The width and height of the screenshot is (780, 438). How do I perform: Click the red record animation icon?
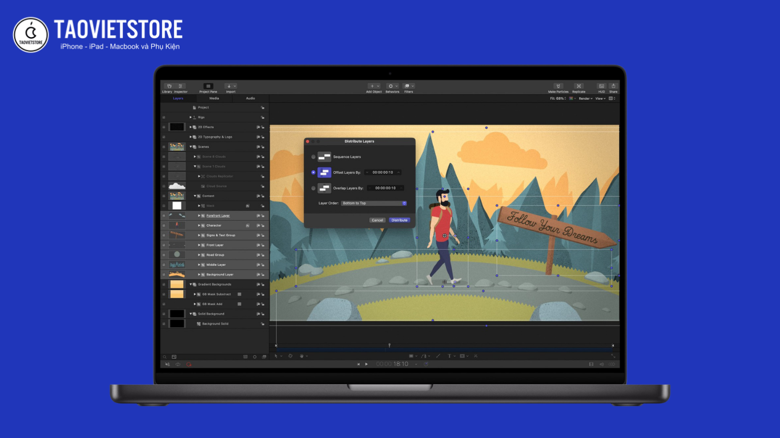point(188,364)
